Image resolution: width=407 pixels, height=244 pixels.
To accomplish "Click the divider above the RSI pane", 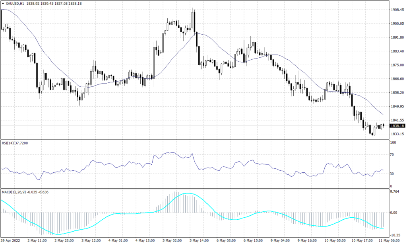I will 199,140.
